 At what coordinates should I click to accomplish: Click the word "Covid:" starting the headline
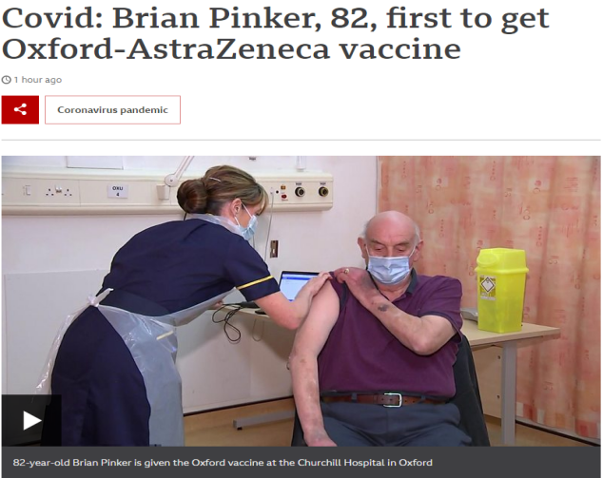(52, 18)
